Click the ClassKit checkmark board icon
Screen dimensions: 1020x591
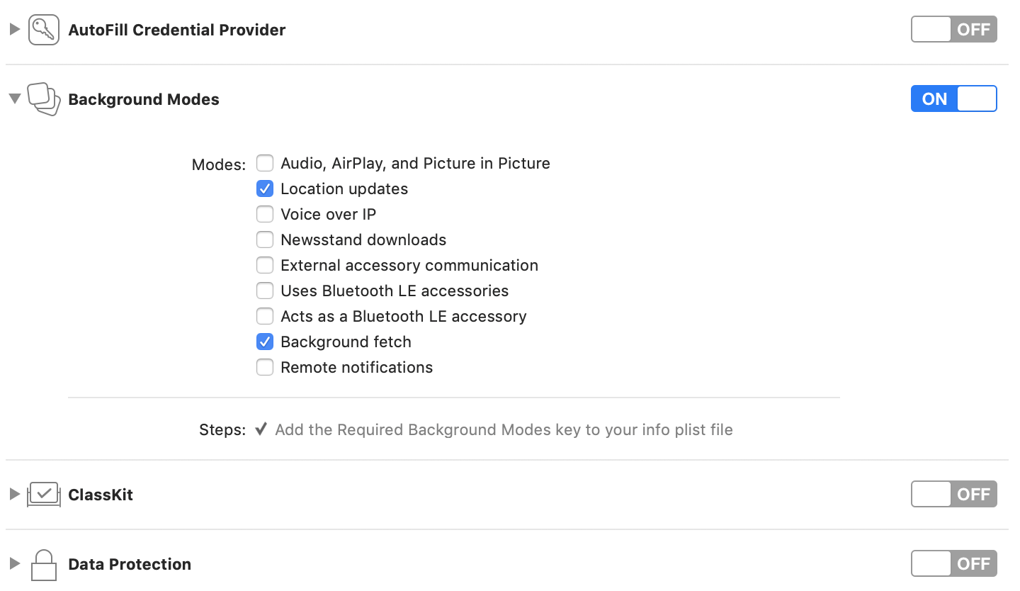[x=43, y=495]
